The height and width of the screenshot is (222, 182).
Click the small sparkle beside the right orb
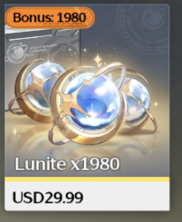(x=156, y=104)
